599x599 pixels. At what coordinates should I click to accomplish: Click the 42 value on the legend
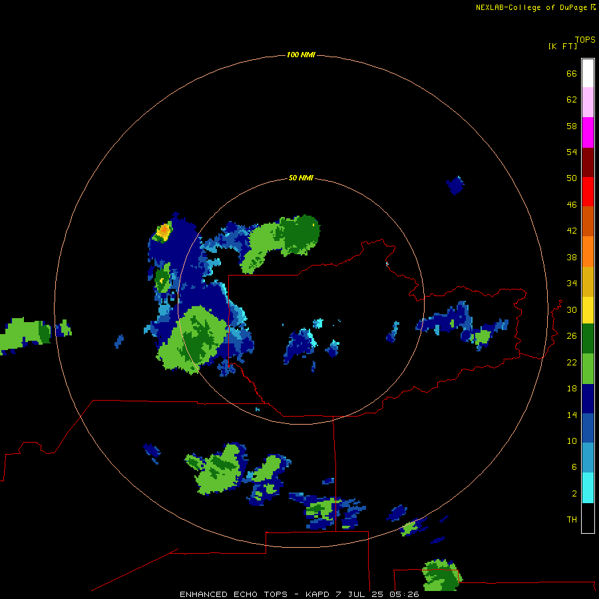572,230
